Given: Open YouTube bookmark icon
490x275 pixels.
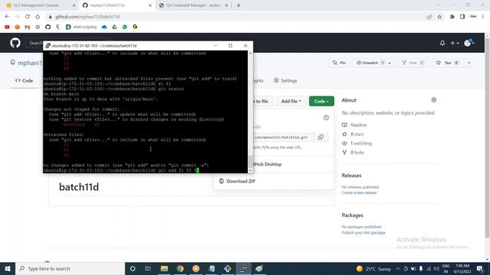Looking at the screenshot, I should [7, 27].
